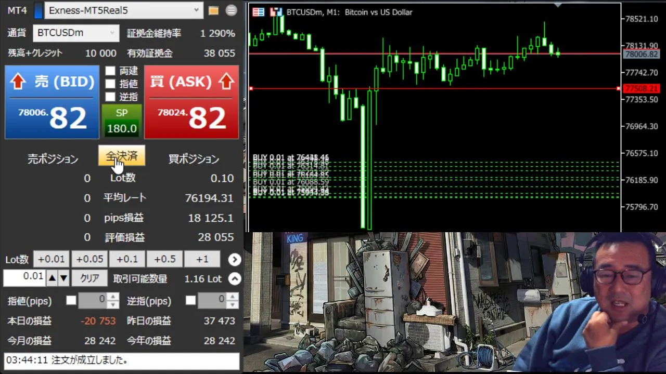Click the 指値(pips) value field
Screen dimensions: 666x374
94,300
